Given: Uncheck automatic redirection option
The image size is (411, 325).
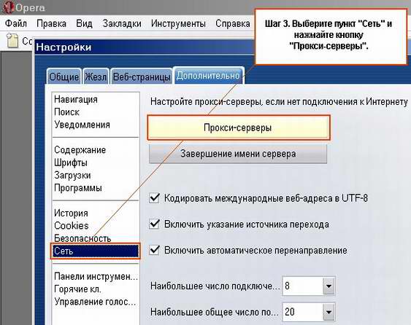Looking at the screenshot, I should 154,250.
